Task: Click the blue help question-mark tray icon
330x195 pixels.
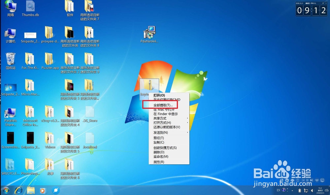Action: pos(284,190)
